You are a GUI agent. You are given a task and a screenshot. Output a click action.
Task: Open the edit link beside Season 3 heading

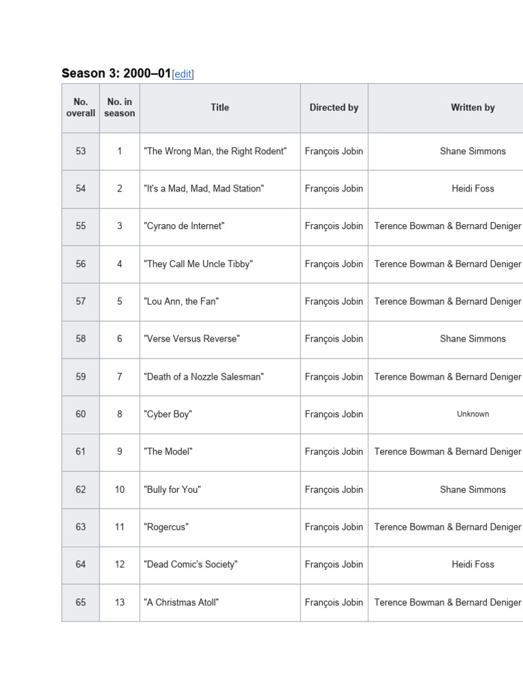(x=183, y=74)
